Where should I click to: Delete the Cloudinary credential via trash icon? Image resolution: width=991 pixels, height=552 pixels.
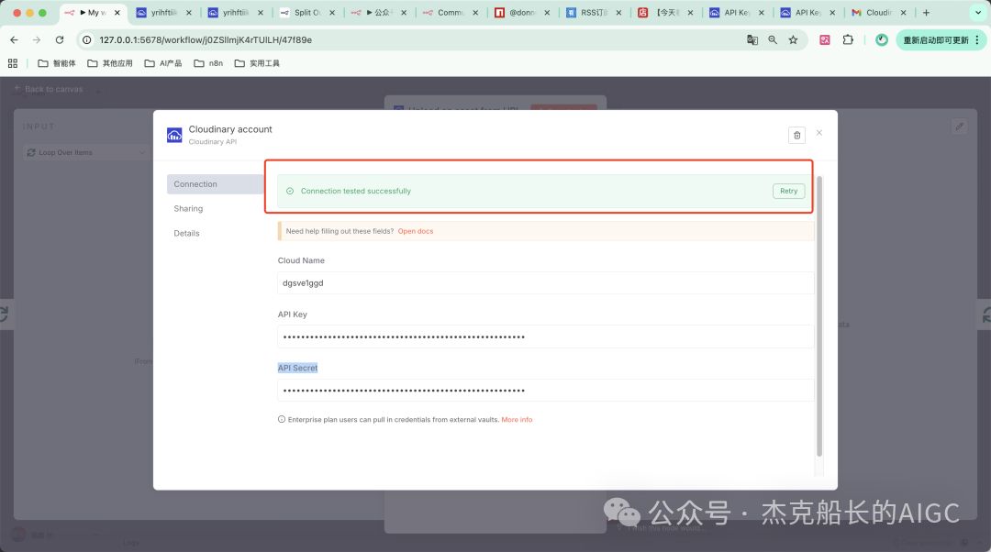(x=797, y=135)
